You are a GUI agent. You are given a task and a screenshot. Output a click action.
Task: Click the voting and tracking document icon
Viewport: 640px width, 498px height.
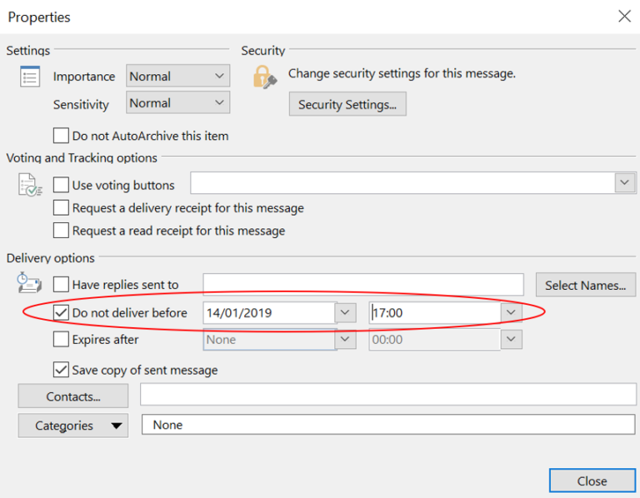click(x=30, y=185)
